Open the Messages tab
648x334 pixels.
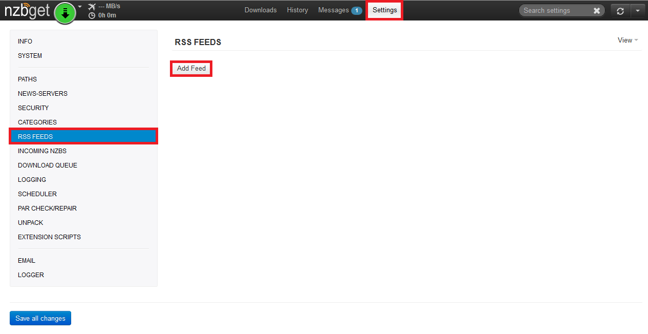tap(334, 10)
